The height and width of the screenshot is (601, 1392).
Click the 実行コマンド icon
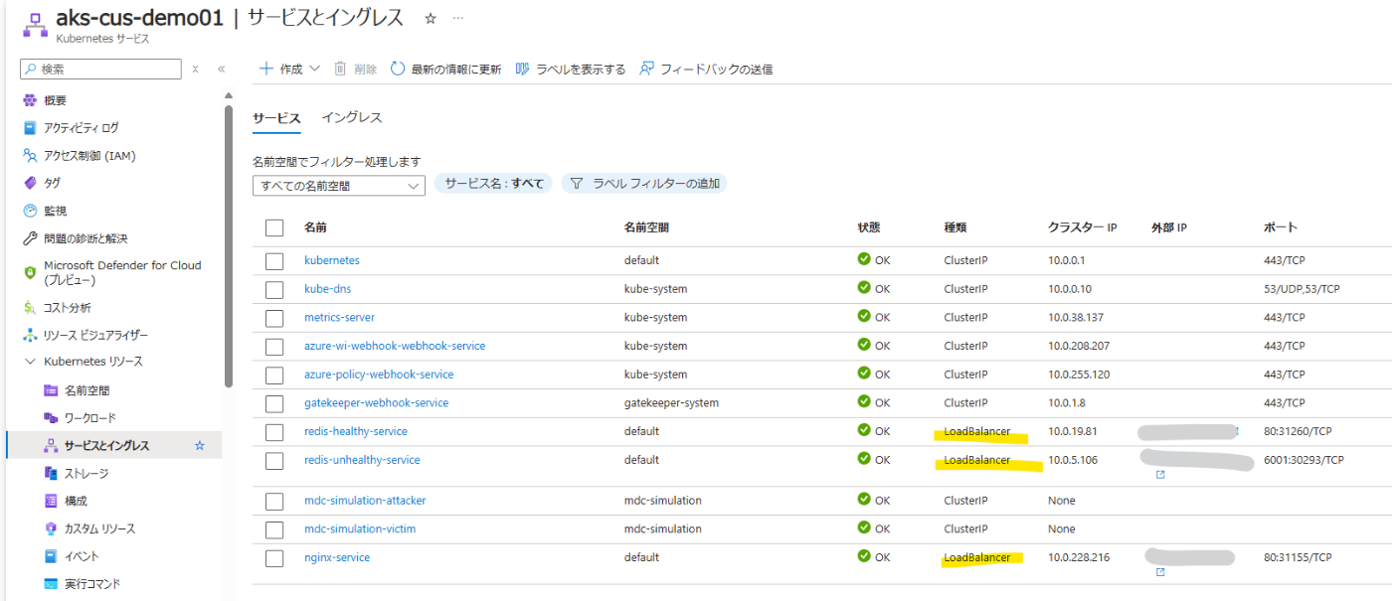(51, 583)
